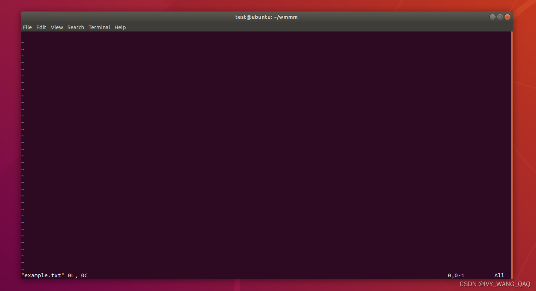Click the tilde at the bottom of the margin

[23, 268]
